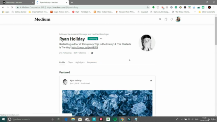Open the Chrome profile avatar icon

210,7
